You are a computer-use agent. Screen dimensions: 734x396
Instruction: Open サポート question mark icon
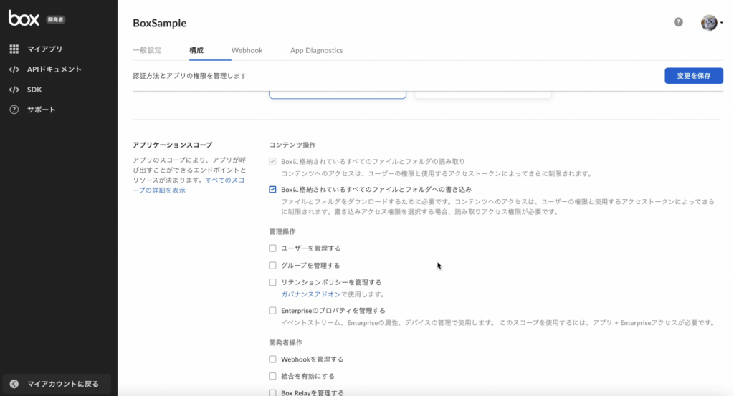point(14,110)
